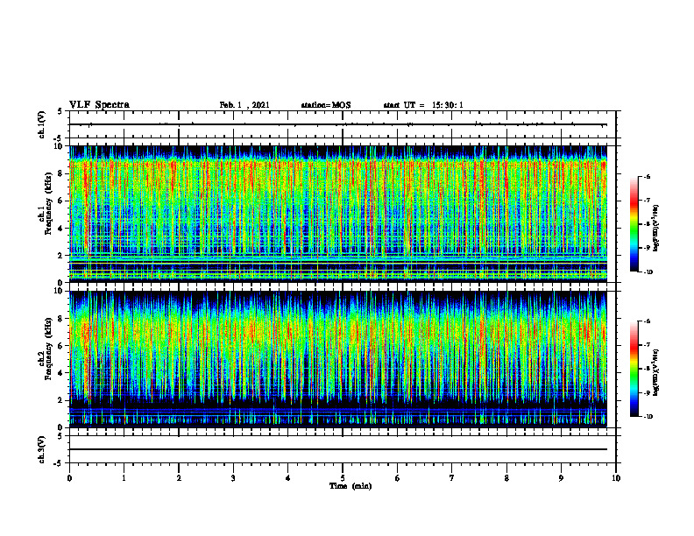Image resolution: width=694 pixels, height=536 pixels.
Task: Click the "-10" tick on ch.2 colorbar
Action: [x=648, y=417]
